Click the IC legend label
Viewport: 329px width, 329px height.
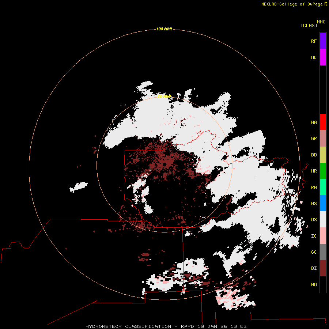314,236
